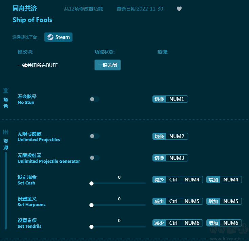Click the Set Cash increase NUM4 hotkey
Screen dimensions: 249x241
point(230,180)
